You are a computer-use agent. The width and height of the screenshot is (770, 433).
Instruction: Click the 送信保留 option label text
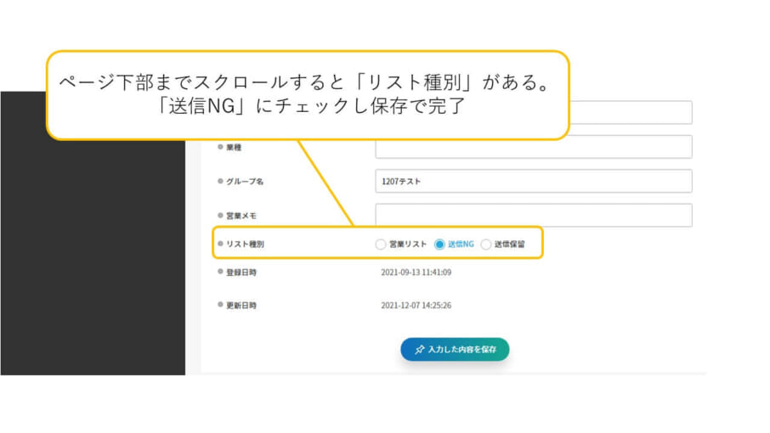(510, 245)
